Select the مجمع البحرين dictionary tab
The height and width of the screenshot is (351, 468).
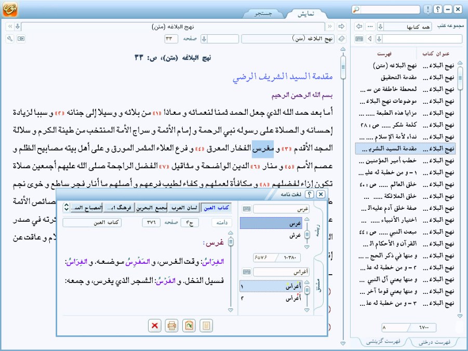click(151, 208)
